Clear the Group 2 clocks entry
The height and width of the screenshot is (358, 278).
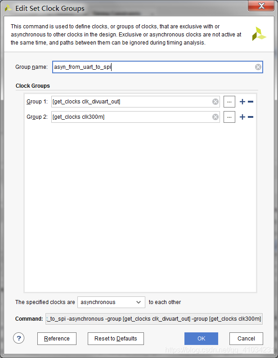point(215,117)
